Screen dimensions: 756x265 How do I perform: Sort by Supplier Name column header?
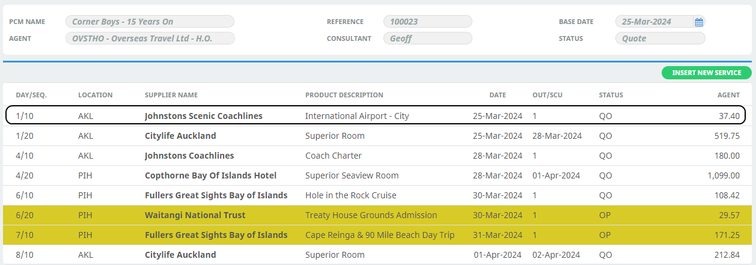click(x=171, y=95)
